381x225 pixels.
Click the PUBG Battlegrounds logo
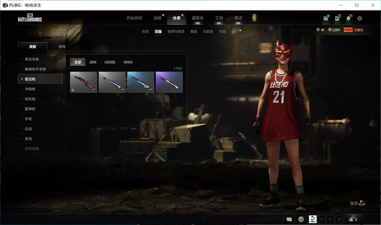[x=30, y=18]
